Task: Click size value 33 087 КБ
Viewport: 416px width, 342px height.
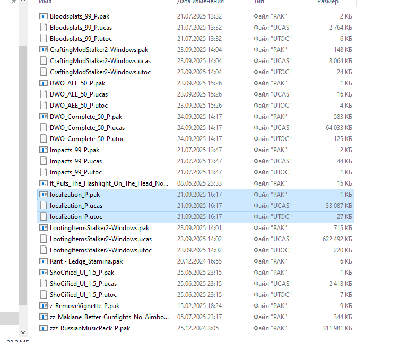Action: click(x=339, y=206)
